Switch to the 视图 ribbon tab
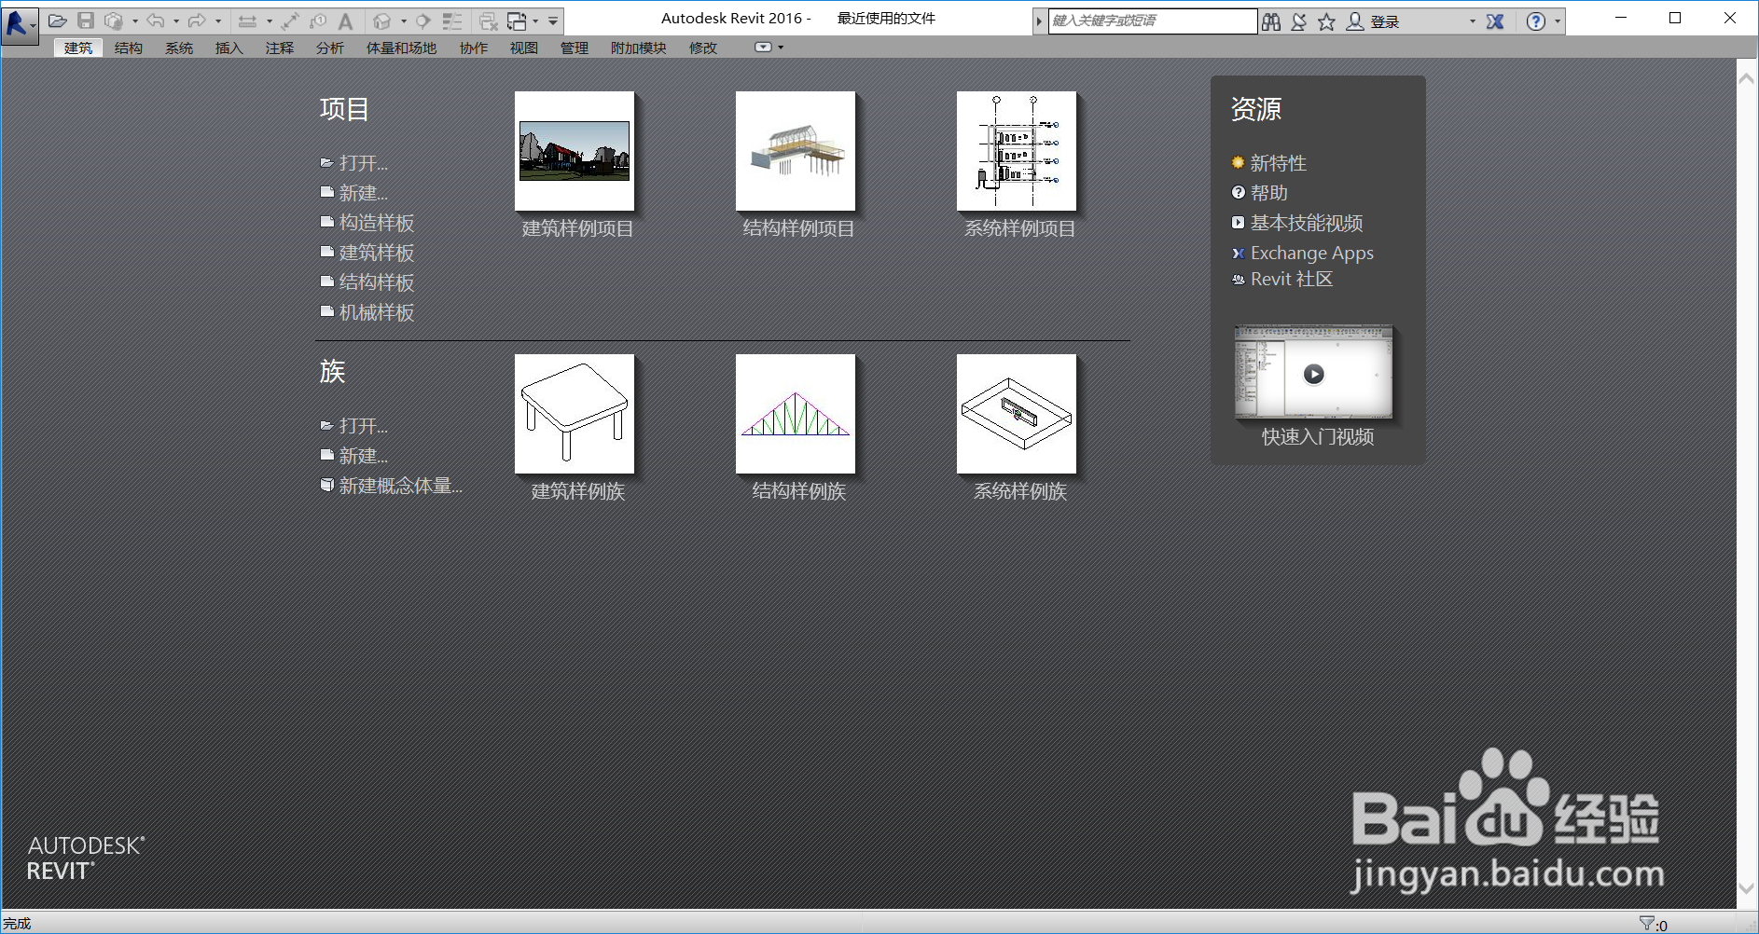 pos(524,48)
